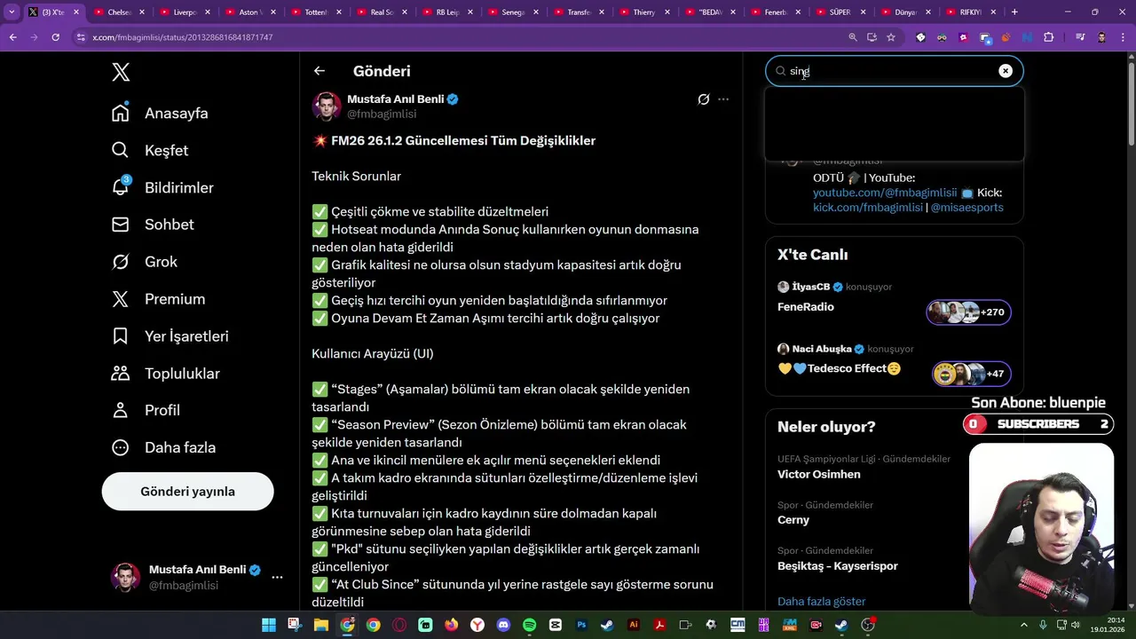The image size is (1136, 639).
Task: Reload the page
Action: pyautogui.click(x=55, y=37)
